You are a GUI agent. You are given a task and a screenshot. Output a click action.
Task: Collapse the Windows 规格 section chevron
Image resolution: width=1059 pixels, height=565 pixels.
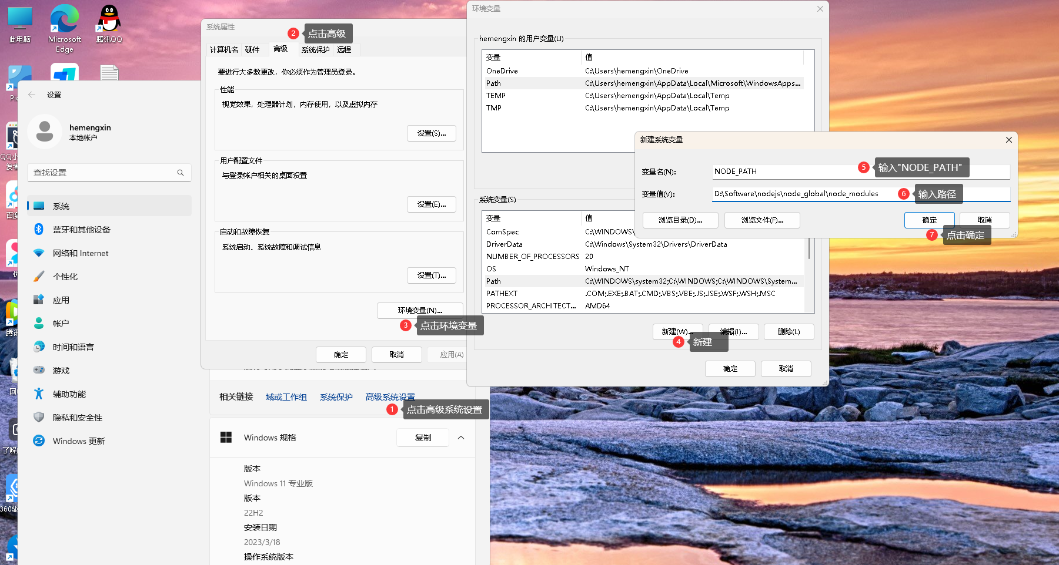coord(461,438)
